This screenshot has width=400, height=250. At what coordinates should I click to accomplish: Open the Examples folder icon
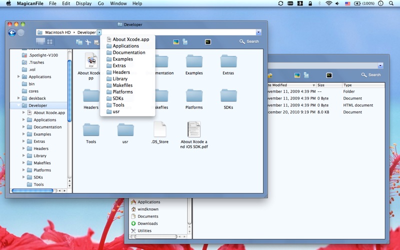(x=194, y=62)
